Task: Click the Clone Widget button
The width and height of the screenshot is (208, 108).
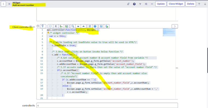Action: (x=176, y=4)
